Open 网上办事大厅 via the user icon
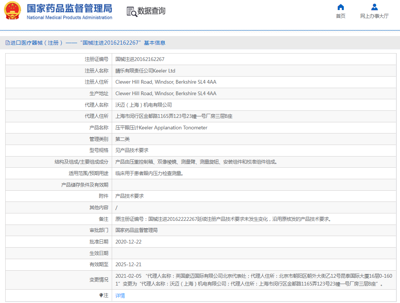400x303 pixels. click(x=375, y=7)
